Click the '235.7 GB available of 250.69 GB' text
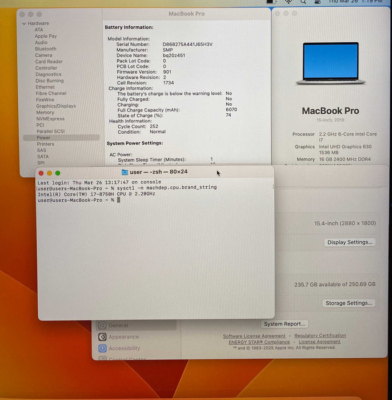 [335, 285]
